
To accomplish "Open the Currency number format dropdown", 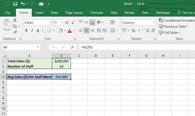I will coord(154,23).
